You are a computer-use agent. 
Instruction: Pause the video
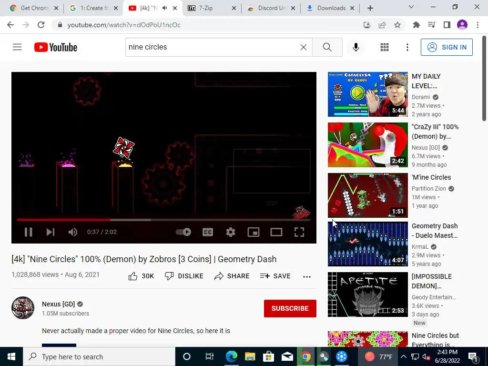(28, 232)
